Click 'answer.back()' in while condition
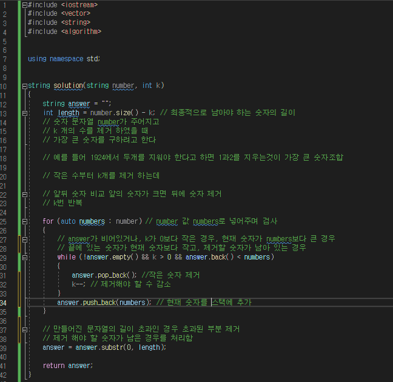 coord(209,257)
